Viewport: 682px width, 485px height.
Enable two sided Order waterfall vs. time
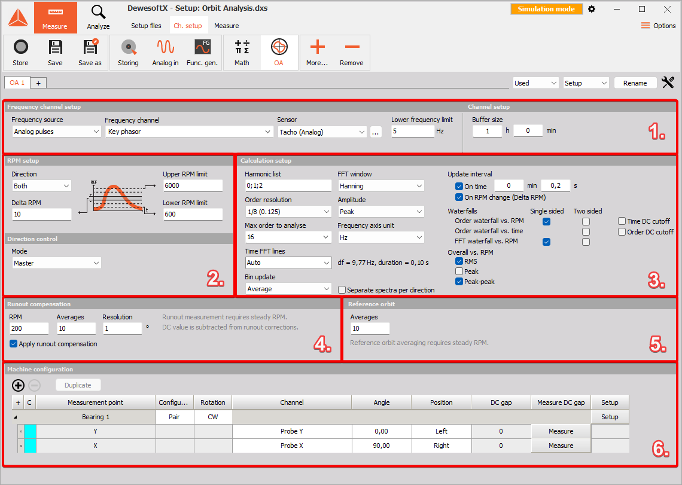click(586, 231)
